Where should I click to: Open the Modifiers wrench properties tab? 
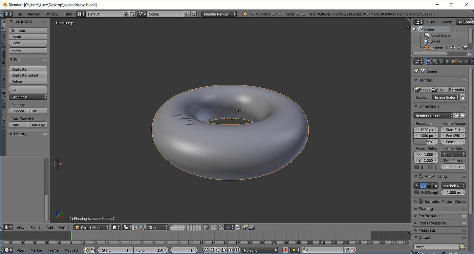[x=466, y=62]
